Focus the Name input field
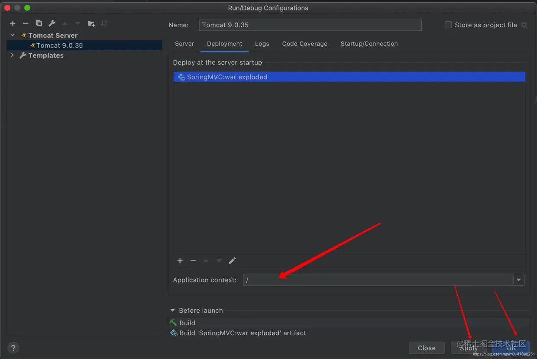 [x=310, y=25]
